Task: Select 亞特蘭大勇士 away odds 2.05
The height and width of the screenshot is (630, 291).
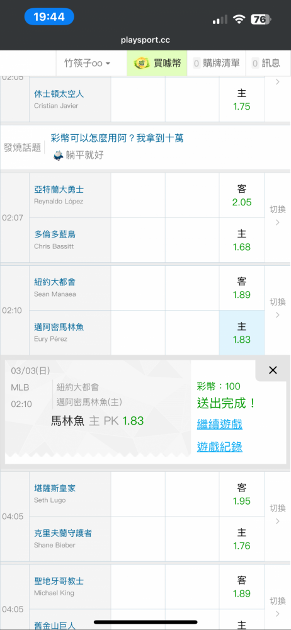Action: click(x=242, y=195)
